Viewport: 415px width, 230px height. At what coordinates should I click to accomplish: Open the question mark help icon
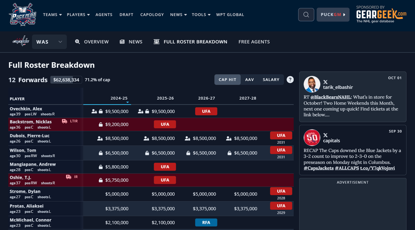290,80
